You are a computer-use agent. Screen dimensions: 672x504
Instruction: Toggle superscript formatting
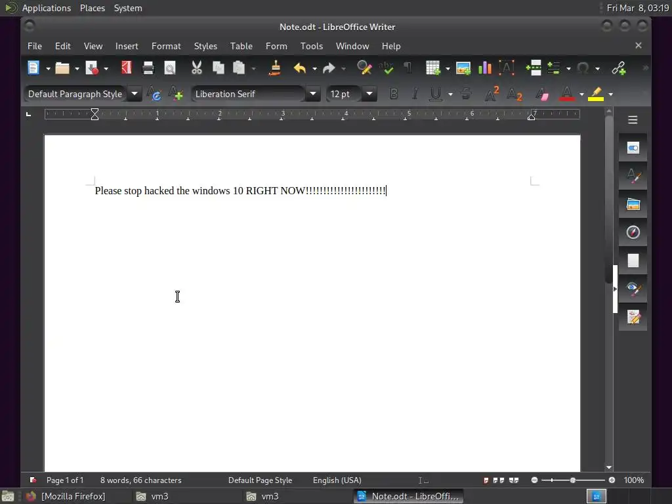point(492,93)
